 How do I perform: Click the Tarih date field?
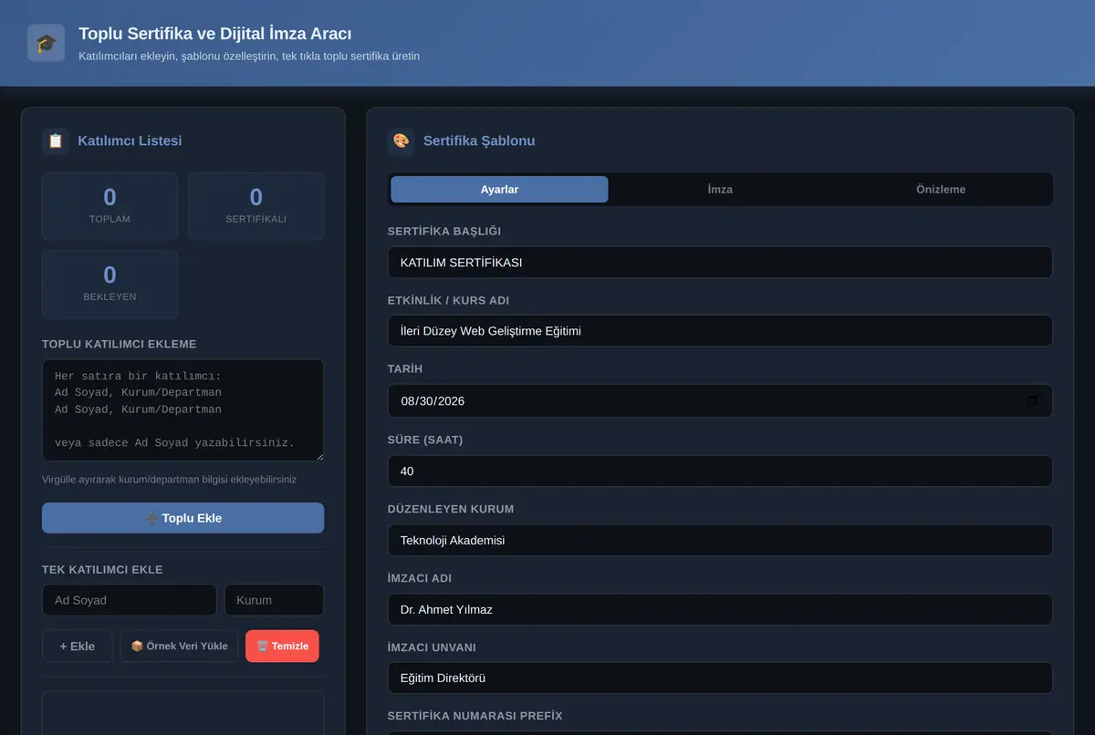[x=720, y=400]
